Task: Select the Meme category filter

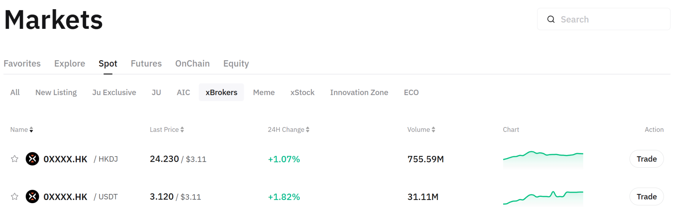Action: pyautogui.click(x=264, y=92)
